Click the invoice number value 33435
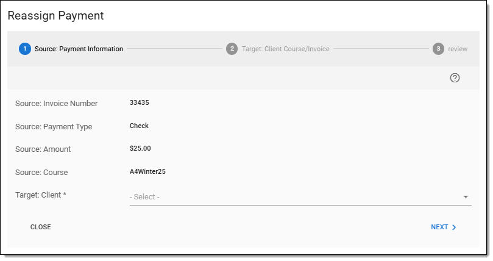The height and width of the screenshot is (261, 493). click(140, 102)
